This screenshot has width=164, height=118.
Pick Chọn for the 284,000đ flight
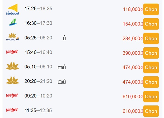click(x=151, y=38)
